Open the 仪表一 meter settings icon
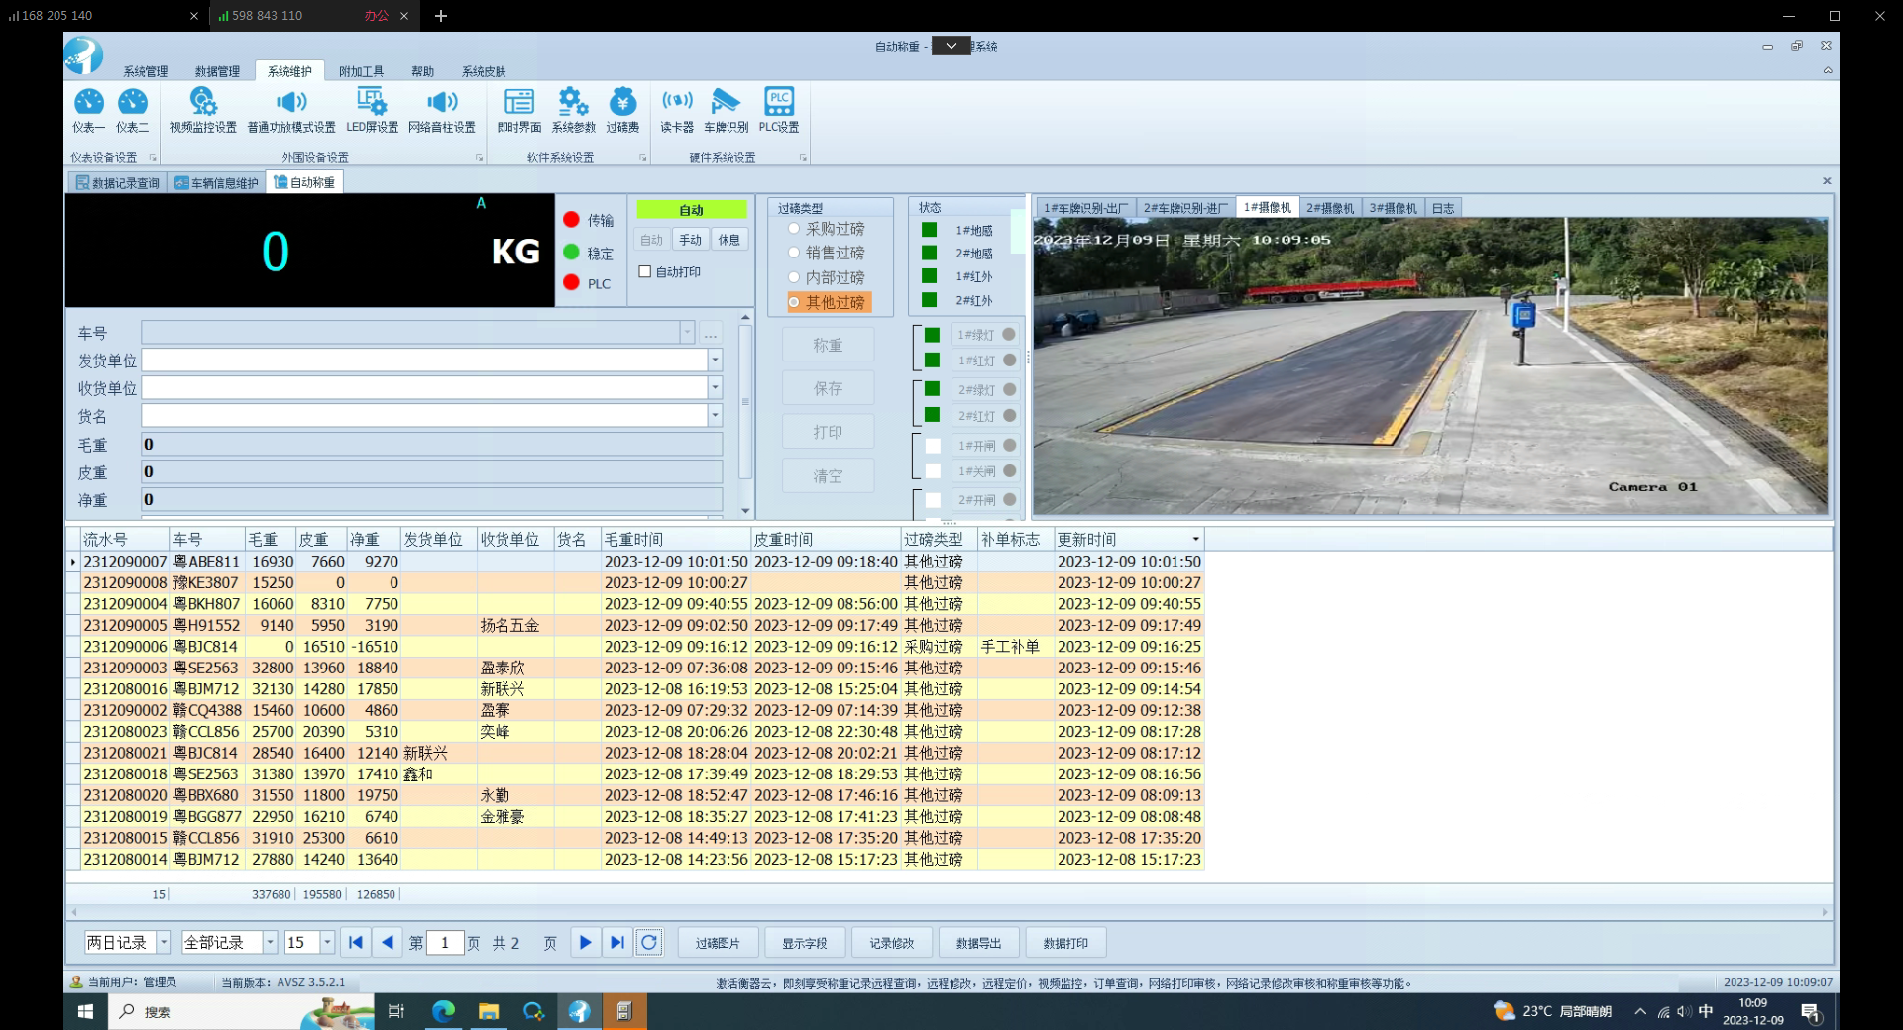The width and height of the screenshot is (1903, 1030). (88, 110)
